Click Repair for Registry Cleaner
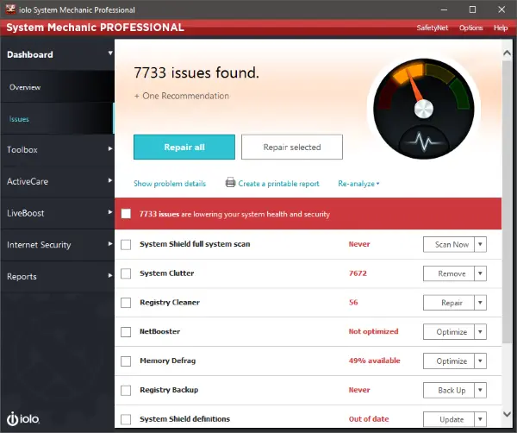The width and height of the screenshot is (517, 433). tap(449, 303)
